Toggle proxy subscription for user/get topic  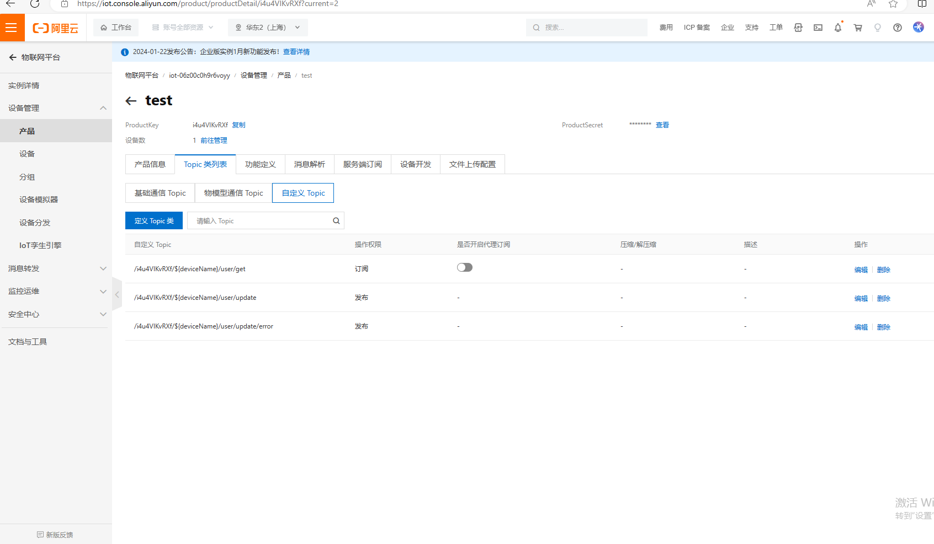click(464, 268)
